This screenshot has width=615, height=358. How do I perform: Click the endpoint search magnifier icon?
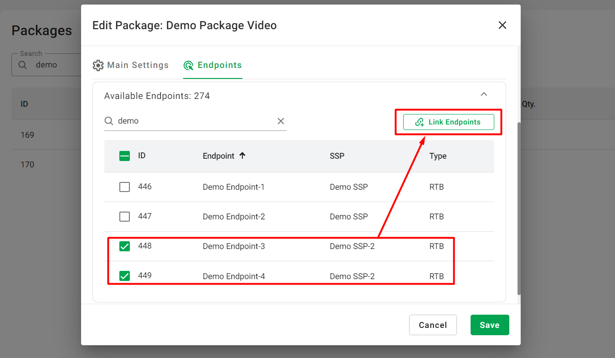[109, 121]
